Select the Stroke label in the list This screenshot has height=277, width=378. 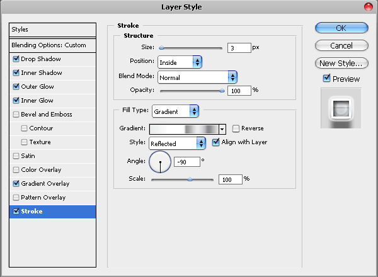point(31,212)
